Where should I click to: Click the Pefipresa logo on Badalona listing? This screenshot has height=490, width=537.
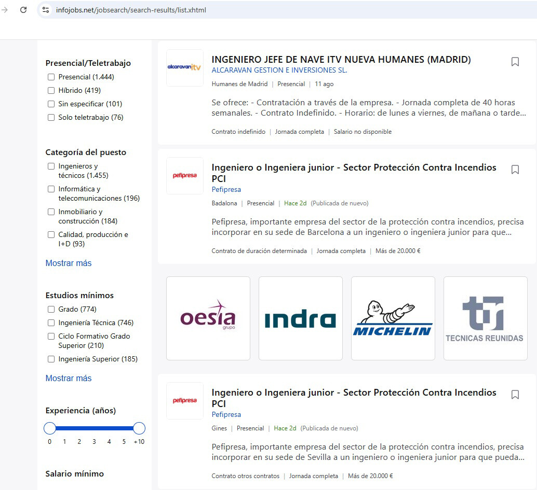point(184,176)
